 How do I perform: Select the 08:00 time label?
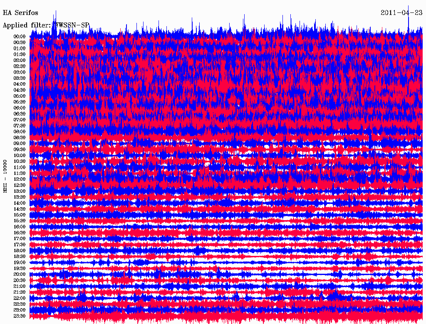click(x=20, y=132)
